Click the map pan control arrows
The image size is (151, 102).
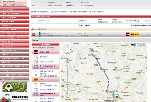tap(68, 50)
